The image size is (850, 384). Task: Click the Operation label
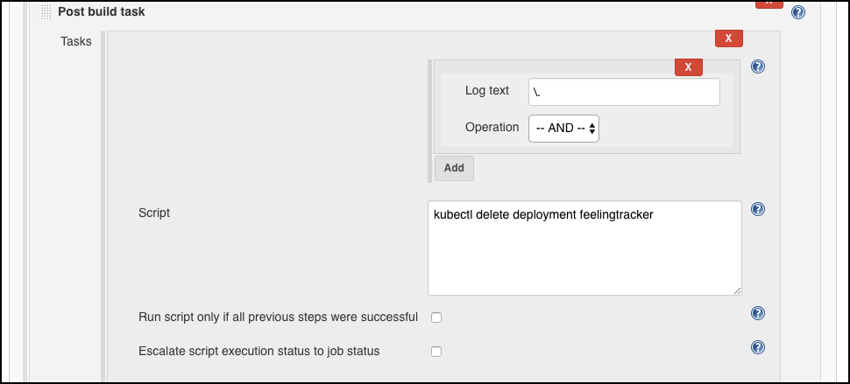(x=492, y=128)
